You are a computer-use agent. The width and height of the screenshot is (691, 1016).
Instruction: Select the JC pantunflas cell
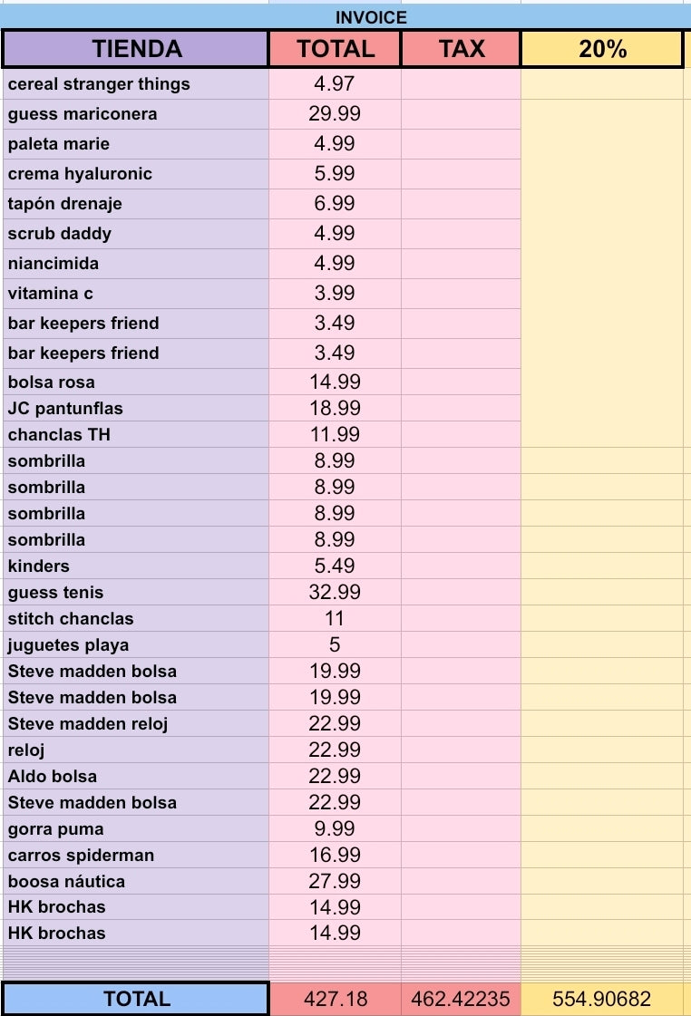click(x=136, y=408)
